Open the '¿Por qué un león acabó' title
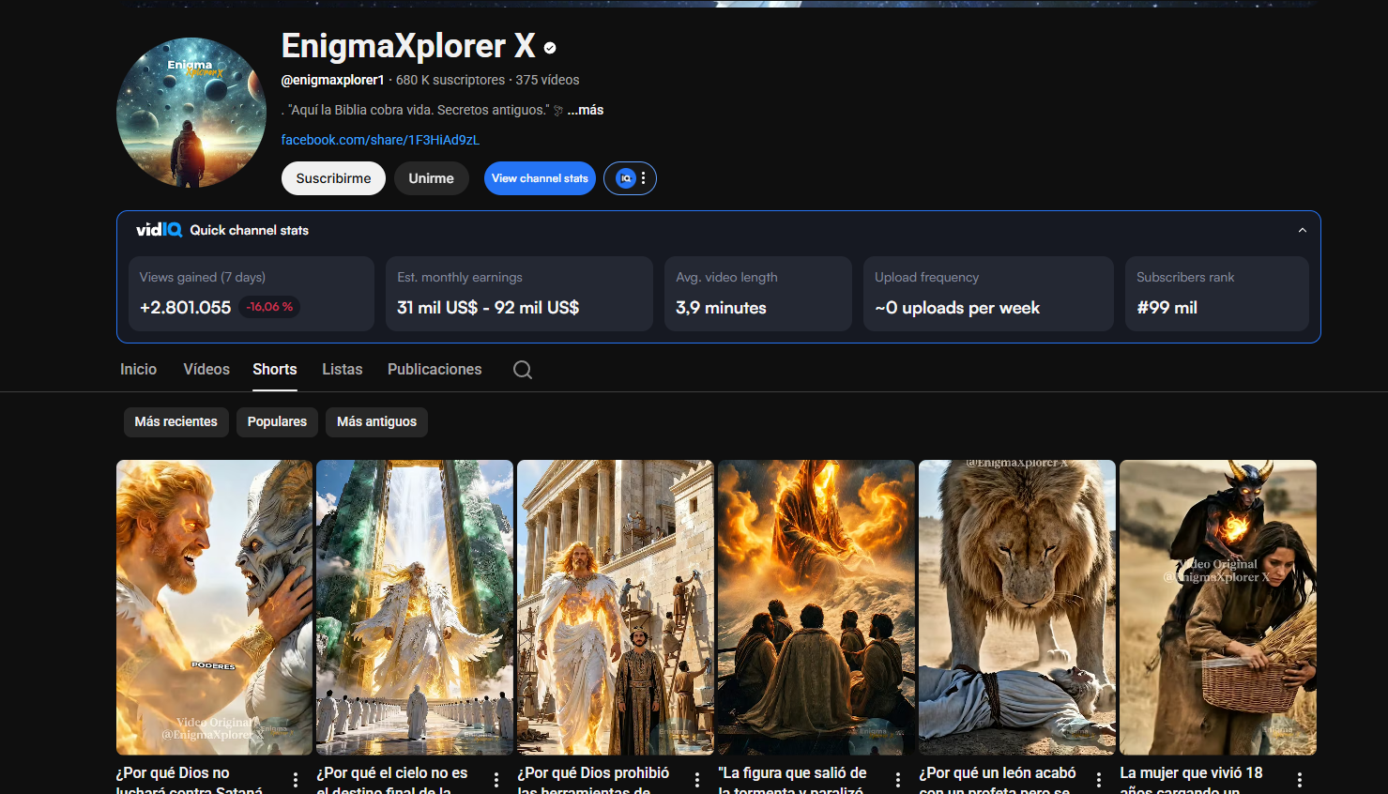 tap(998, 781)
